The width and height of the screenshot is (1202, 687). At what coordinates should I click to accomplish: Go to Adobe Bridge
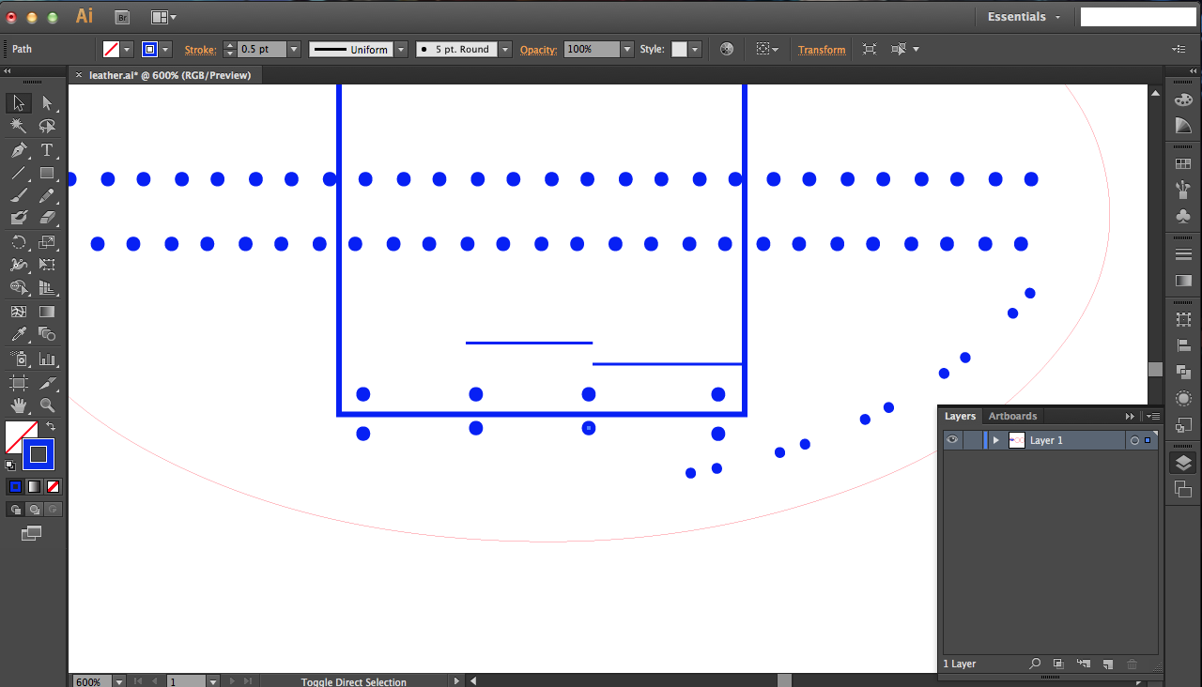[122, 17]
